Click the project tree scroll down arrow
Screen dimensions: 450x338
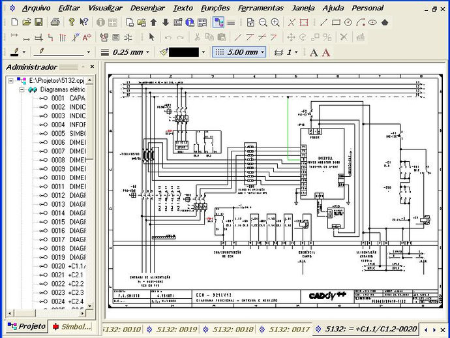pyautogui.click(x=90, y=306)
